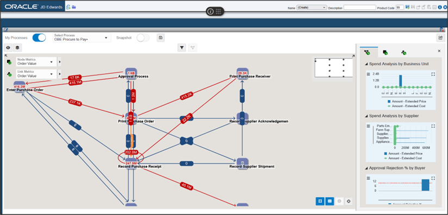Click the 22.2K link label
The width and height of the screenshot is (448, 215).
tap(186, 118)
